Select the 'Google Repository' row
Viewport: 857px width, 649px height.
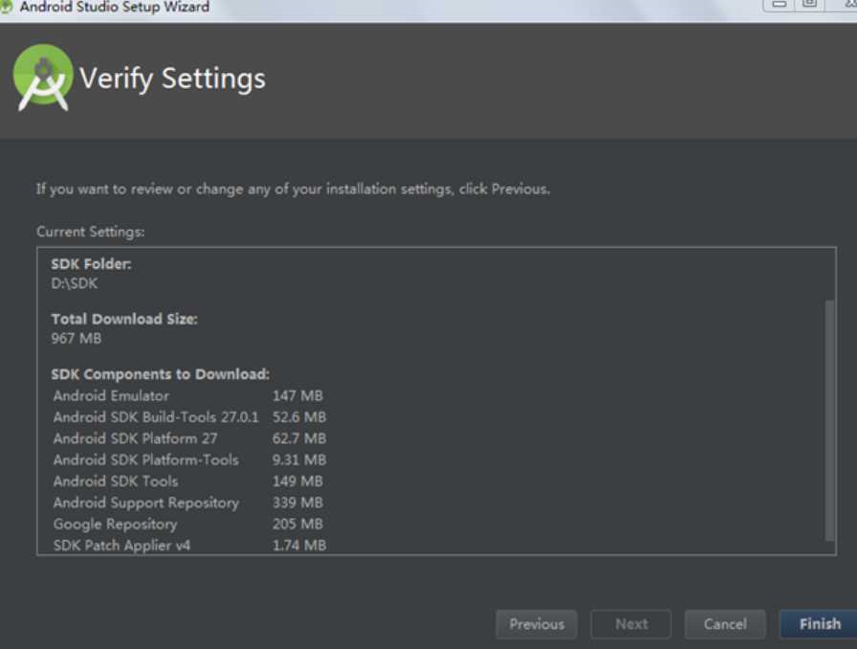coord(189,524)
